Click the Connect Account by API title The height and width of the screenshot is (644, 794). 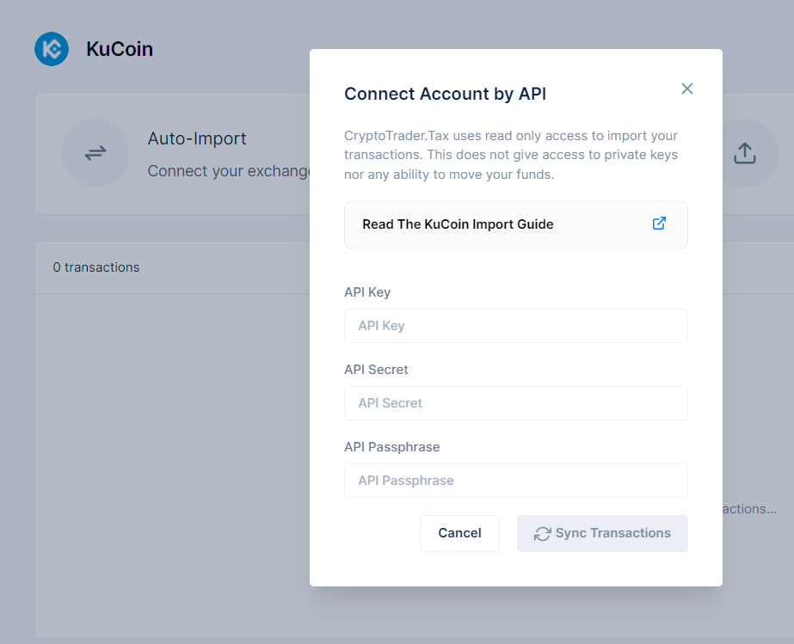pos(445,94)
